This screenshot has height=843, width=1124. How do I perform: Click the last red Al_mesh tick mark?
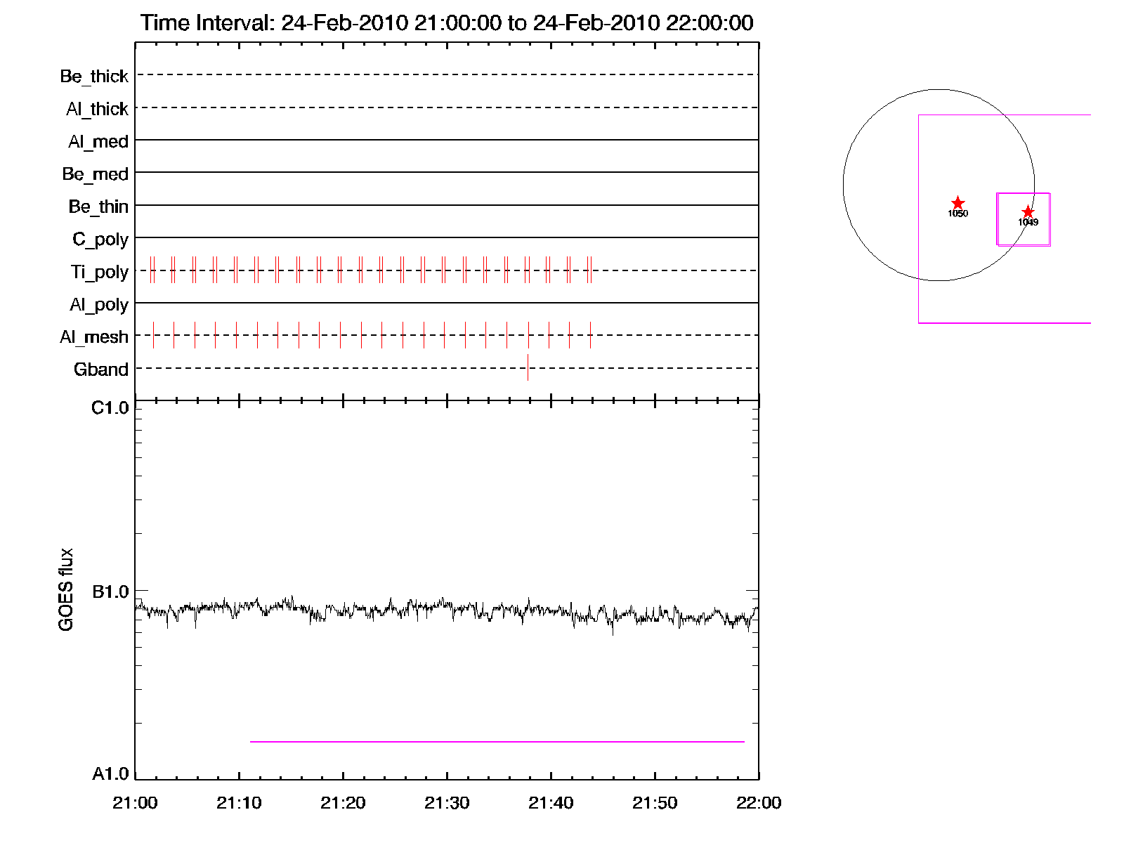(590, 335)
